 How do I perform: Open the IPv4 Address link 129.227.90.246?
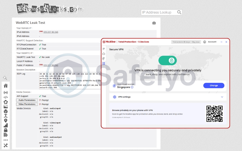click(x=51, y=32)
